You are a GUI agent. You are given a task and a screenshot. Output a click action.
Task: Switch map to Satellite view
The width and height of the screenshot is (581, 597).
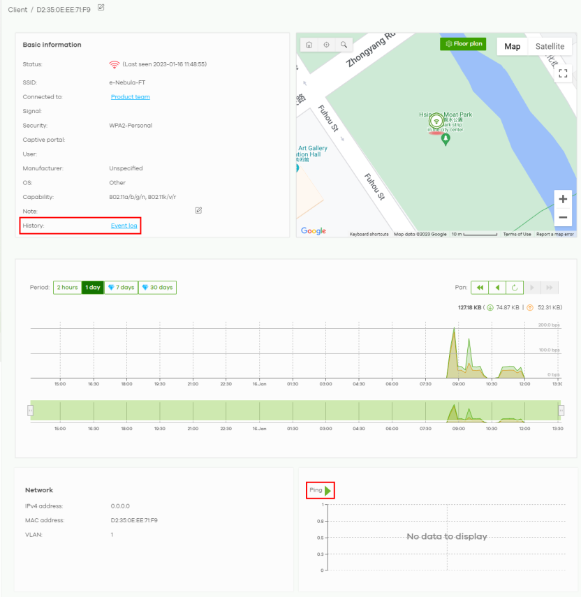click(x=550, y=47)
